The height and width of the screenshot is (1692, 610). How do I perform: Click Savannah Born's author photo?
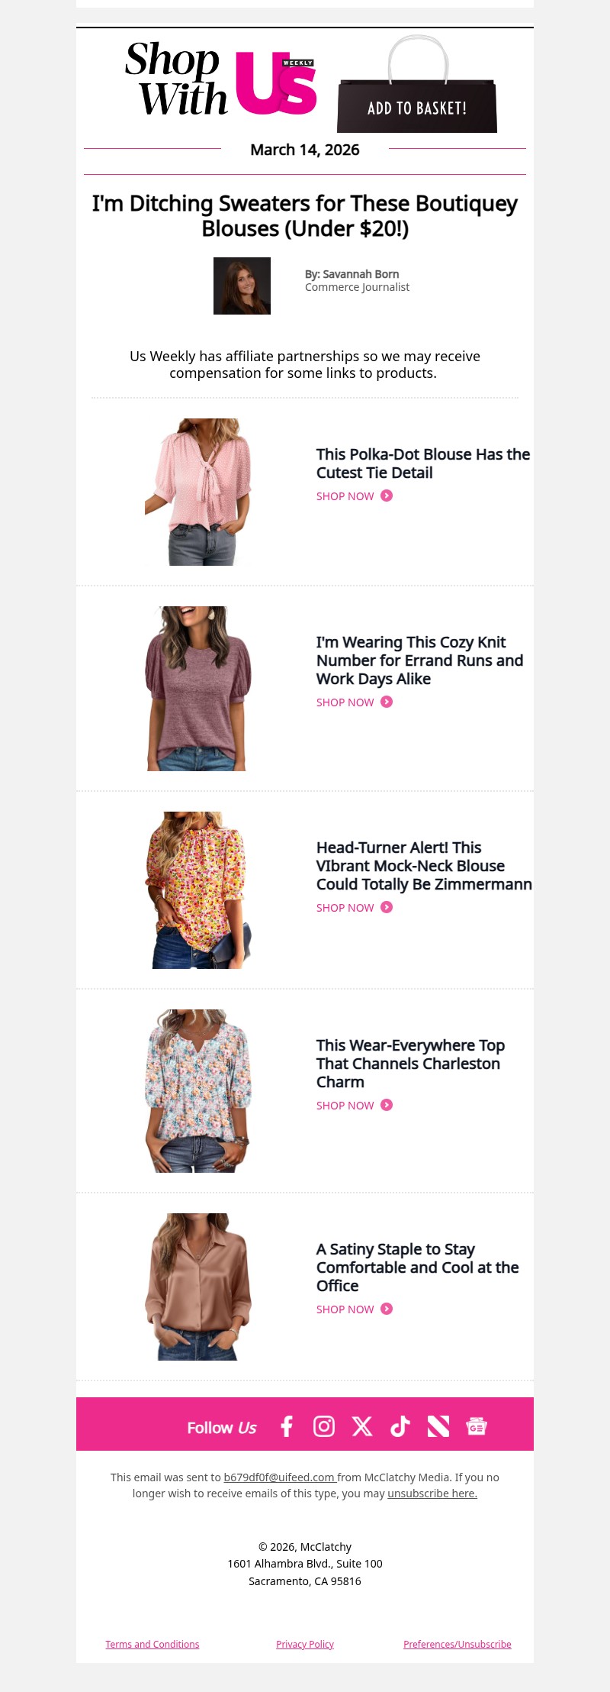(x=242, y=286)
